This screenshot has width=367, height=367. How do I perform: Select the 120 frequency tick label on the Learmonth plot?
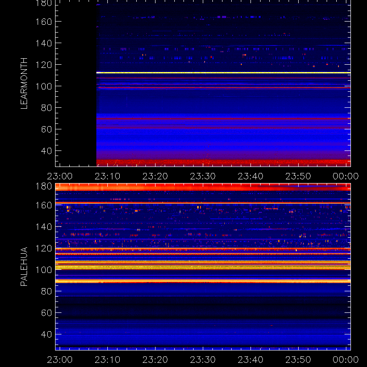tap(44, 65)
